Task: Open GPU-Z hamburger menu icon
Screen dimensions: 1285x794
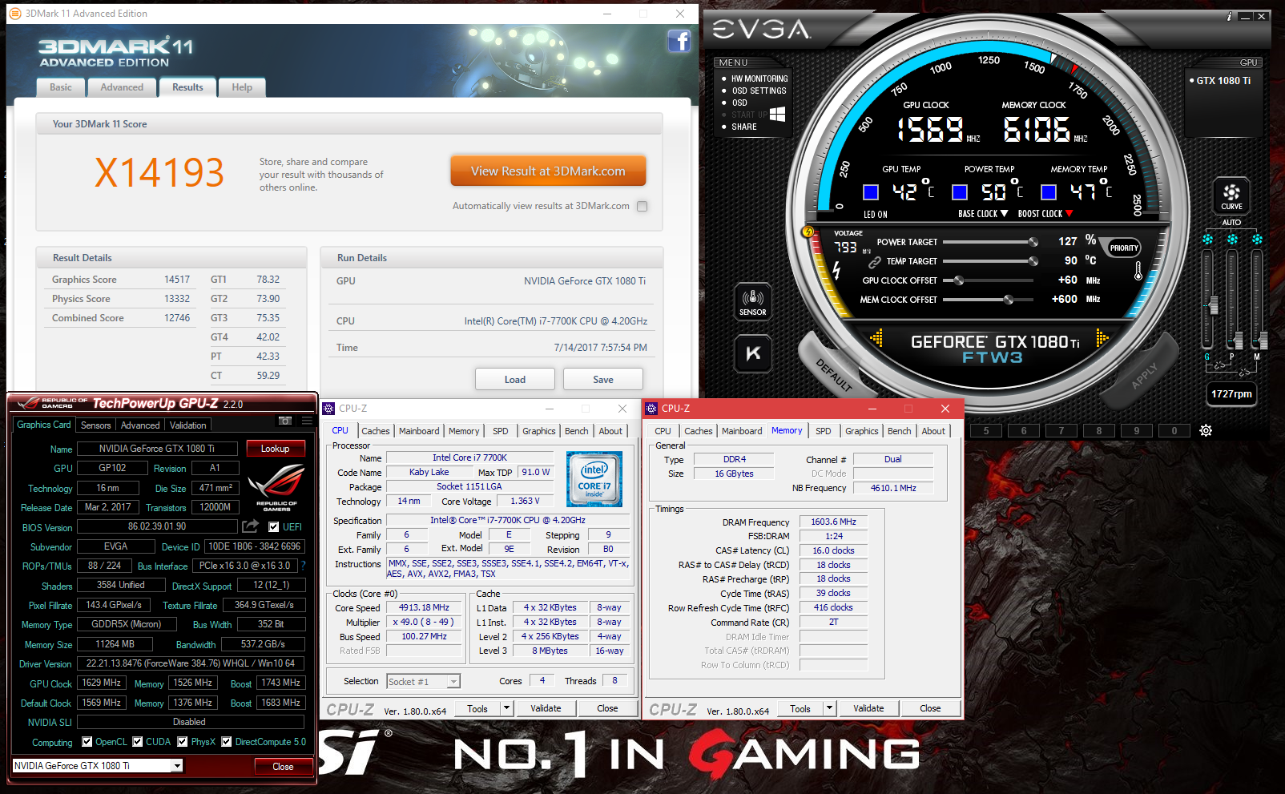Action: click(307, 421)
